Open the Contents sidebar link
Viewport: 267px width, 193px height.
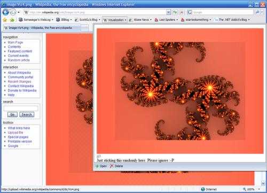pos(14,47)
